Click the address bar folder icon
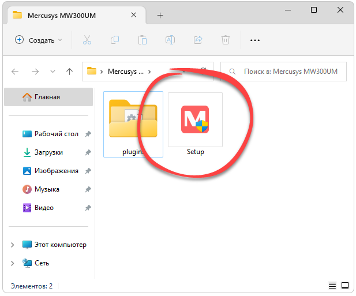 pos(92,71)
